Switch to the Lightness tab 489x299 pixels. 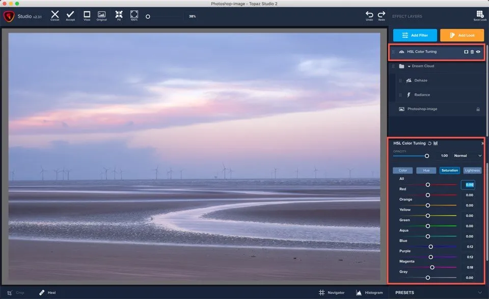(x=473, y=170)
